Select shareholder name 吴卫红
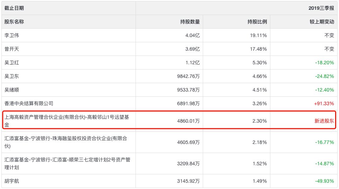 click(x=12, y=63)
